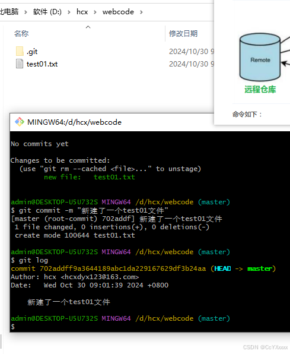The height and width of the screenshot is (354, 290).
Task: Click the Git Bash logo in the terminal title bar
Action: coord(20,122)
